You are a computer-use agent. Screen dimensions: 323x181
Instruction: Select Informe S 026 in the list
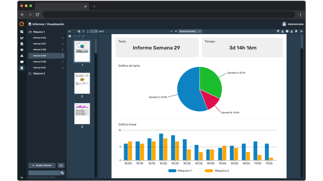coord(40,38)
